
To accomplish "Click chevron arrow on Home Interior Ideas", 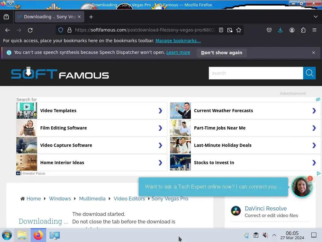I will [x=160, y=163].
